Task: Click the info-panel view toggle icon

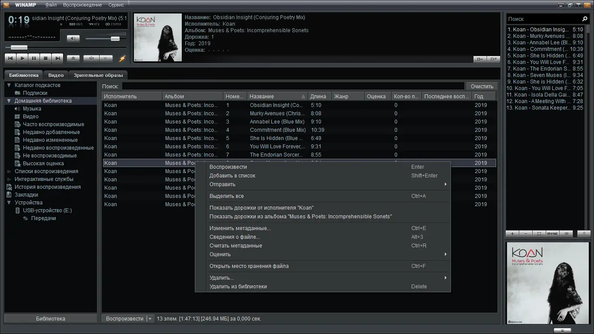Action: coord(493,59)
